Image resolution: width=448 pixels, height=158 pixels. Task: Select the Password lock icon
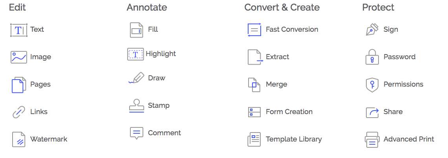click(x=372, y=57)
